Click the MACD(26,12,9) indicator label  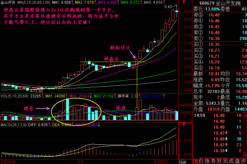click(x=14, y=125)
